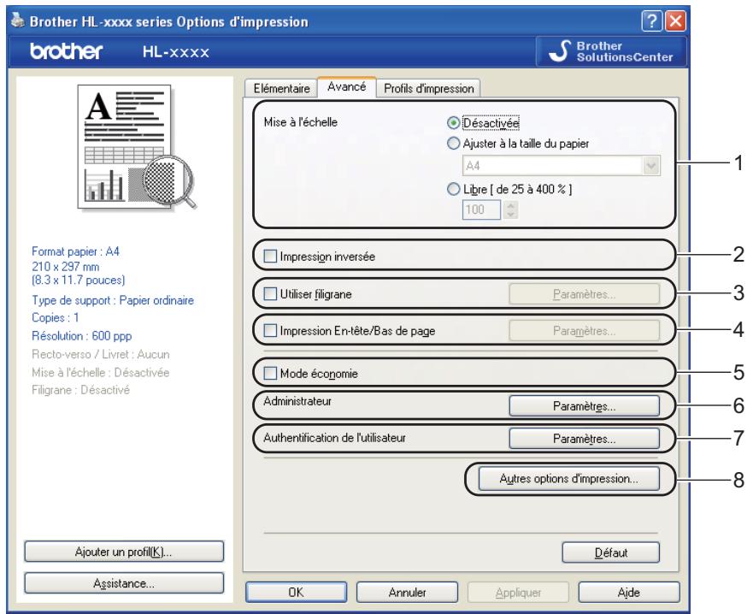
Task: Click 'Résolution : 600 ppp' text
Action: [82, 336]
